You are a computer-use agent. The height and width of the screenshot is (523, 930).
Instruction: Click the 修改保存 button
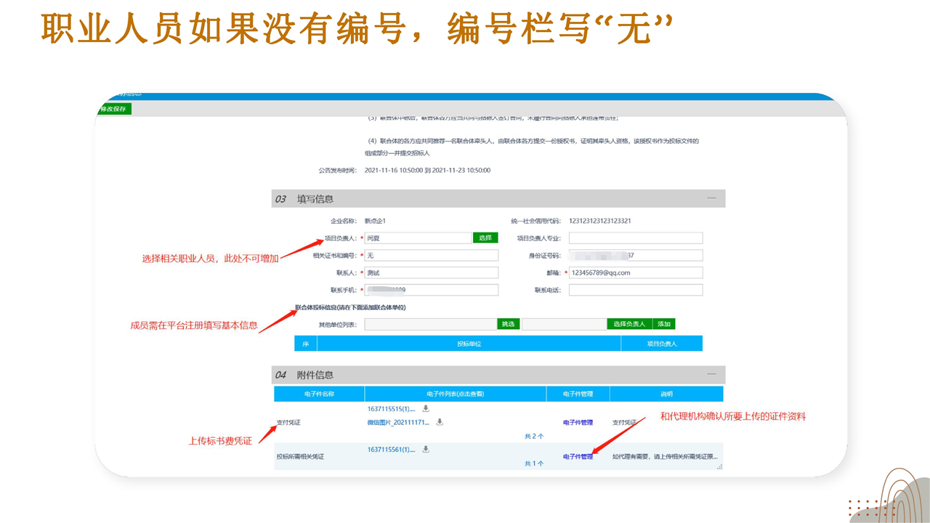tap(113, 109)
